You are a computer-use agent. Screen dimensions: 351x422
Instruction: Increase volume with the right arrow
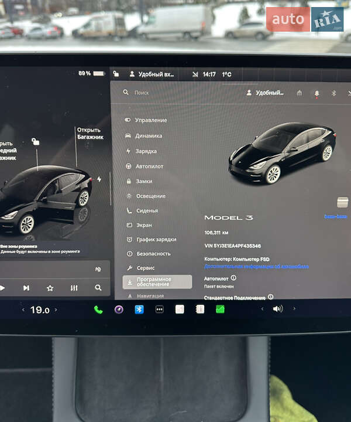click(x=294, y=308)
